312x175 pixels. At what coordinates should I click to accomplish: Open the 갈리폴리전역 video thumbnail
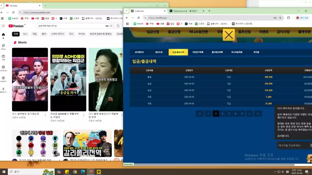[x=87, y=144]
